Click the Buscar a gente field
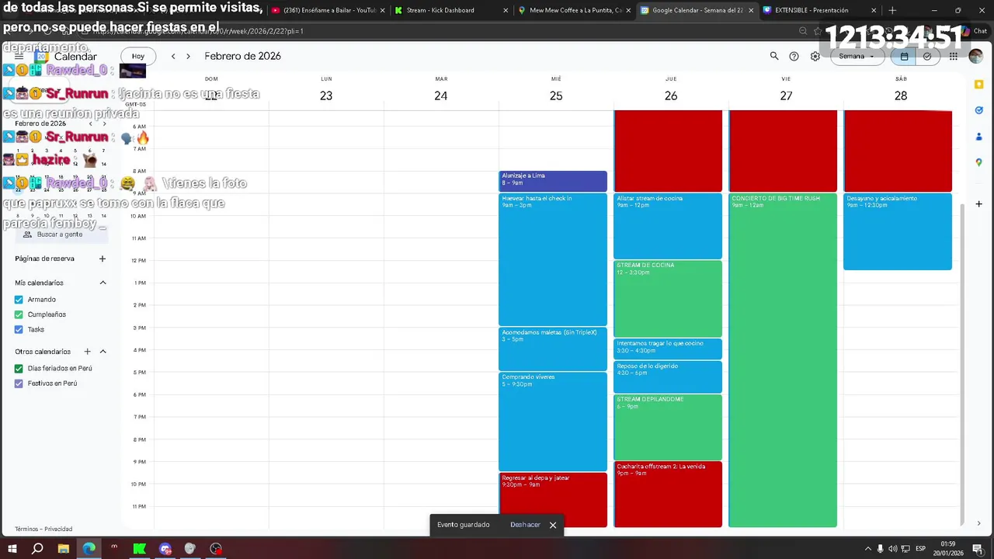This screenshot has height=559, width=994. [x=61, y=234]
